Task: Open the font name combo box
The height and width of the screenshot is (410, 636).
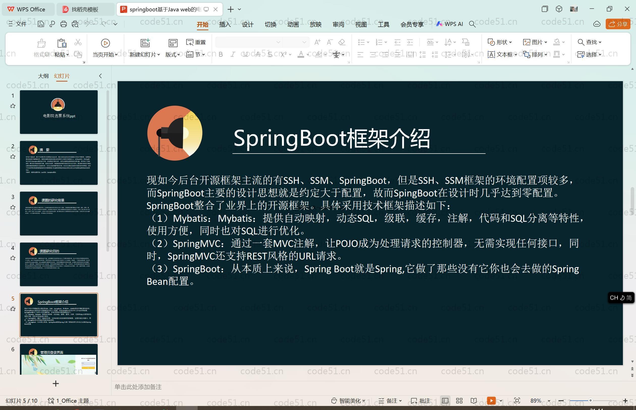Action: 249,42
